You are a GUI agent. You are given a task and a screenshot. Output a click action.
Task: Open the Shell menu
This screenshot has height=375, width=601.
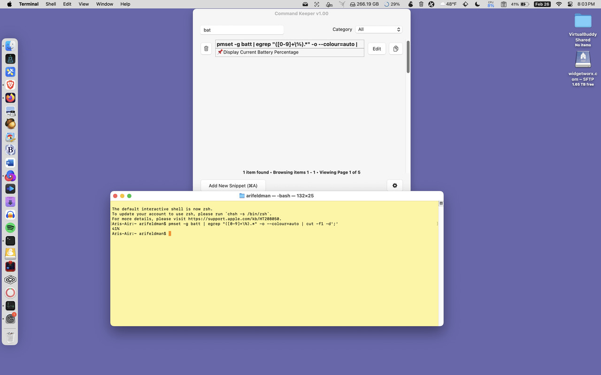coord(51,4)
